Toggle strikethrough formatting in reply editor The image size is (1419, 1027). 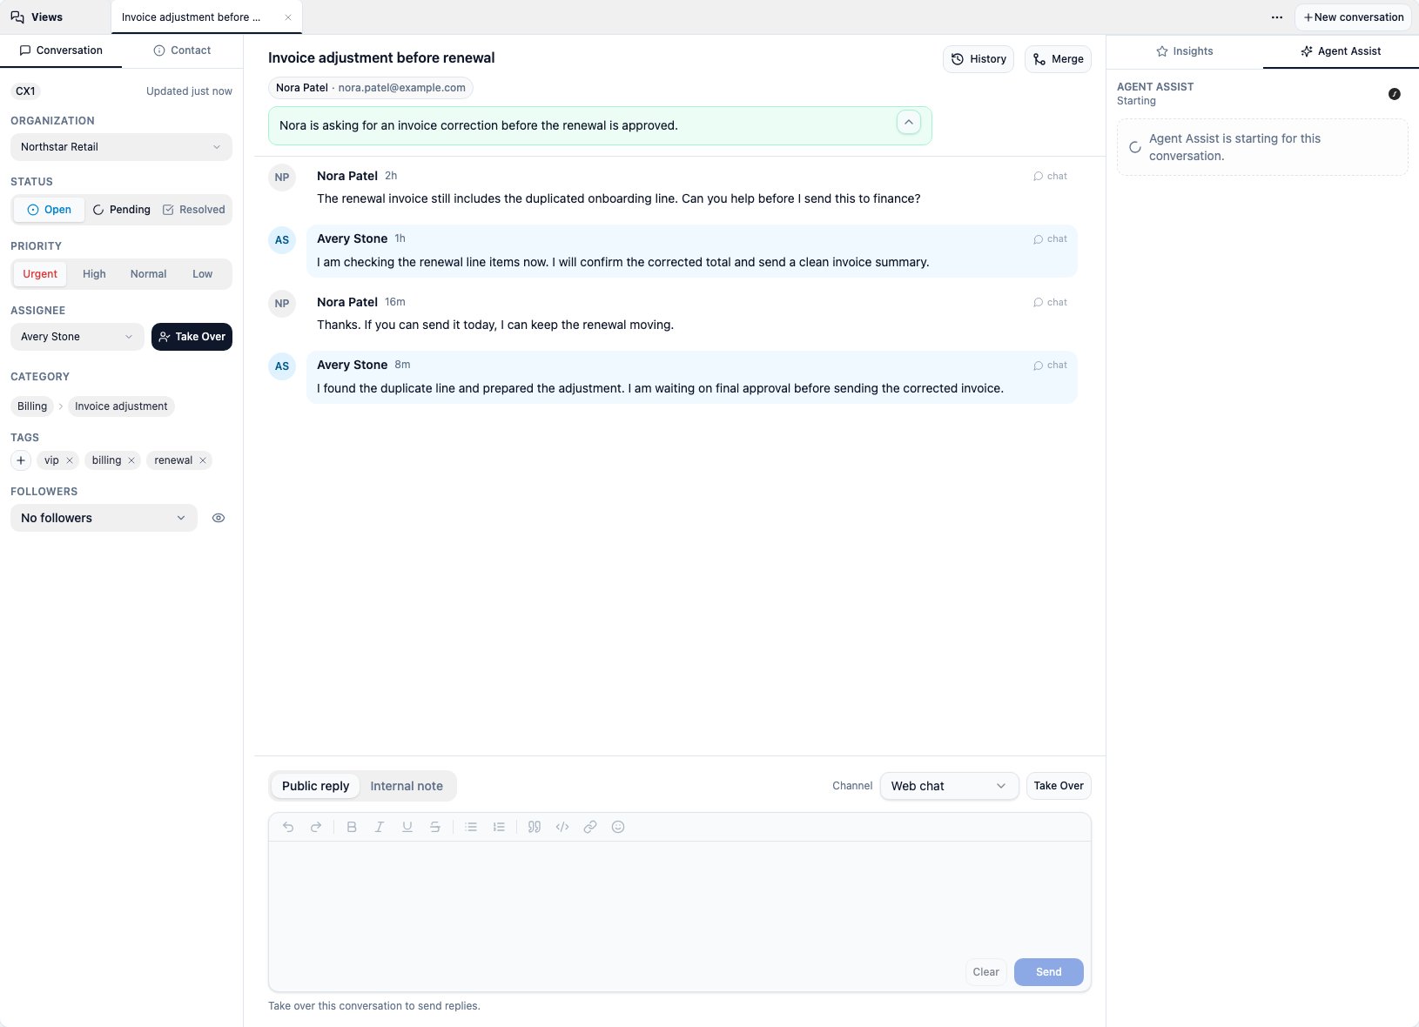[435, 827]
